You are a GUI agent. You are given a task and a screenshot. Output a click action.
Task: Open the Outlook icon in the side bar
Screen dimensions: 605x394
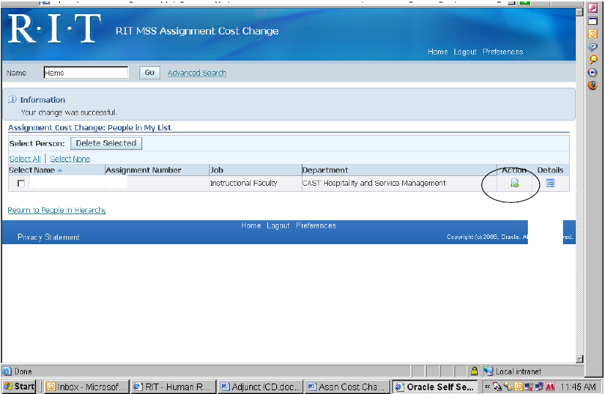[592, 34]
